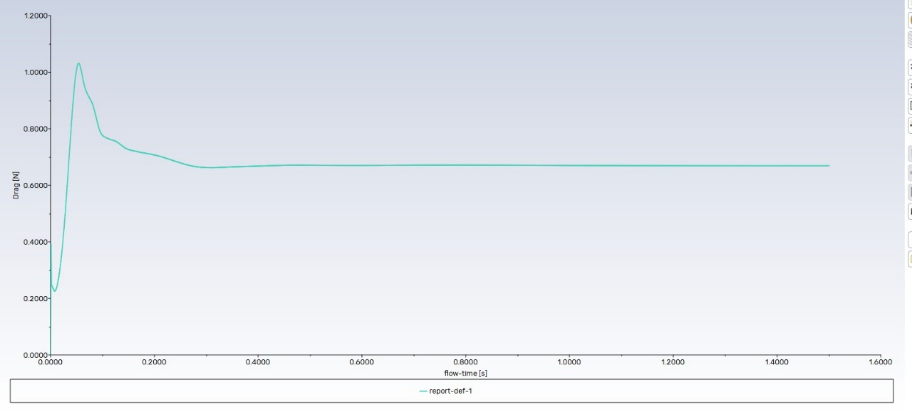Click the 0.4000 label on Drag axis

[36, 242]
